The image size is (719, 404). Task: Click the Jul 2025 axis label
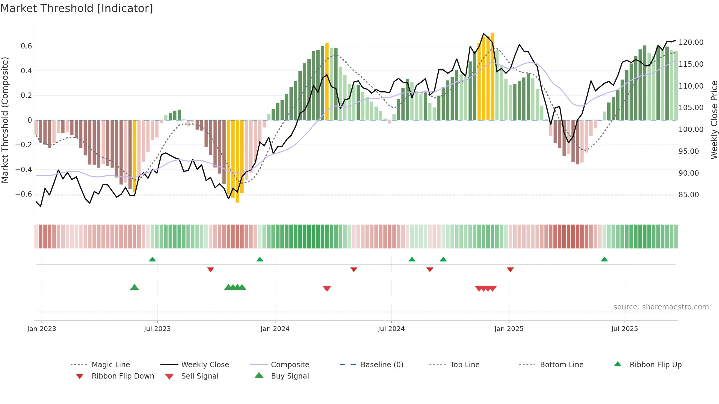(x=625, y=329)
